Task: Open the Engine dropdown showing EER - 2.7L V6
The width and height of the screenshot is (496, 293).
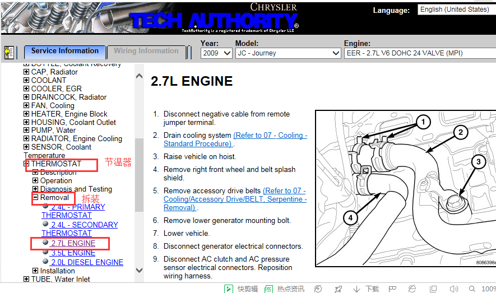Action: [420, 53]
